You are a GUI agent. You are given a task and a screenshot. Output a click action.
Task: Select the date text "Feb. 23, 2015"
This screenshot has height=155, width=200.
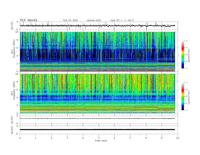(70, 20)
